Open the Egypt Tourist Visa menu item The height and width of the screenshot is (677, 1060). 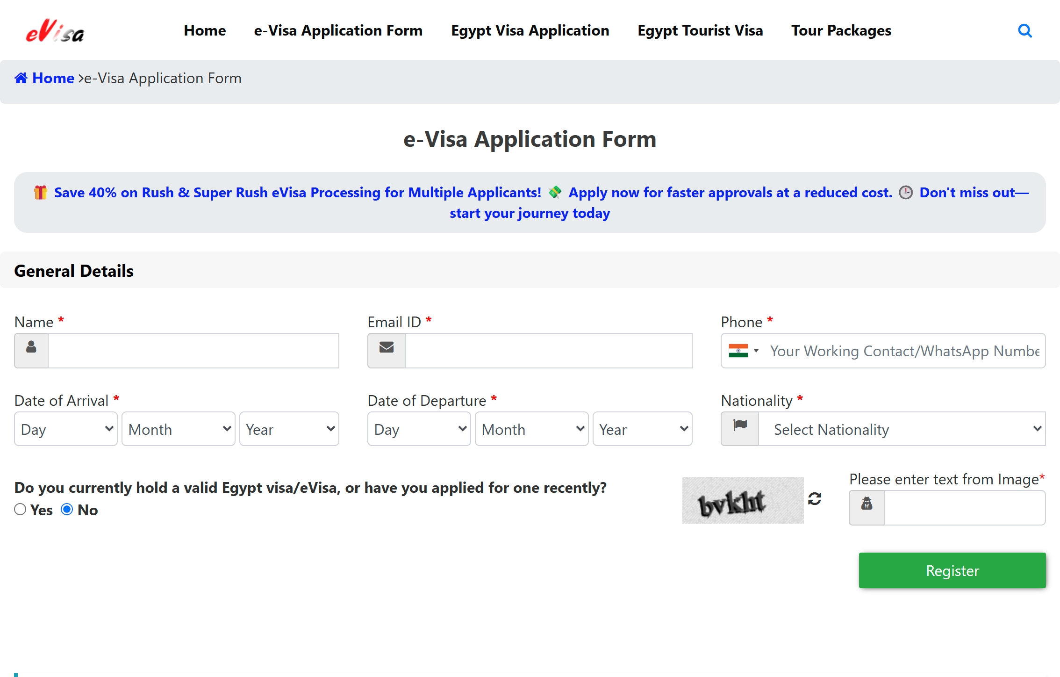click(700, 31)
